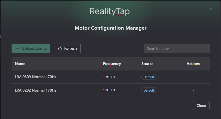
Task: Click the Frequency column header
Action: pos(112,64)
